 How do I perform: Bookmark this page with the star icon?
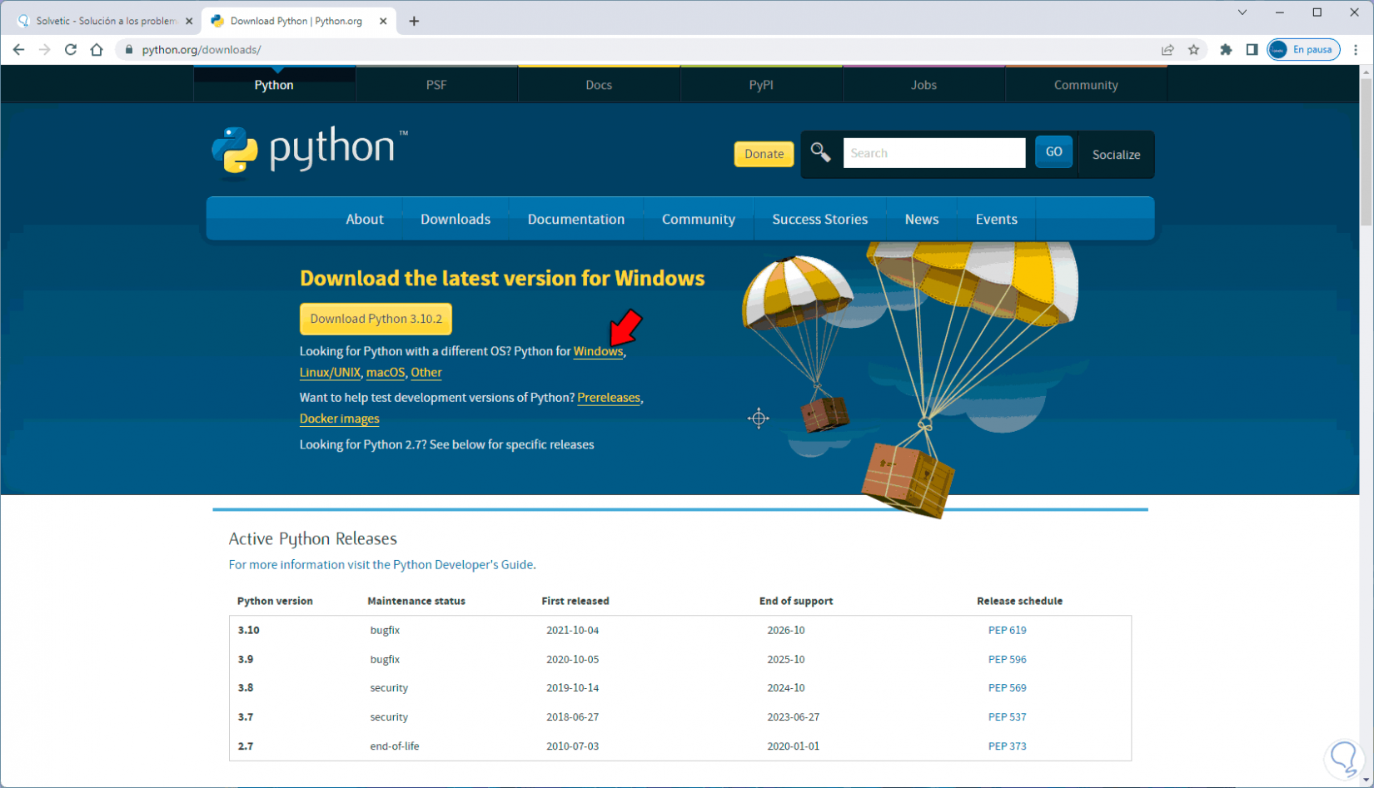pyautogui.click(x=1193, y=50)
